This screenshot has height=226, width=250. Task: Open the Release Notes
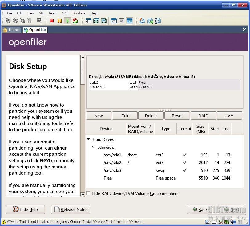click(x=71, y=209)
